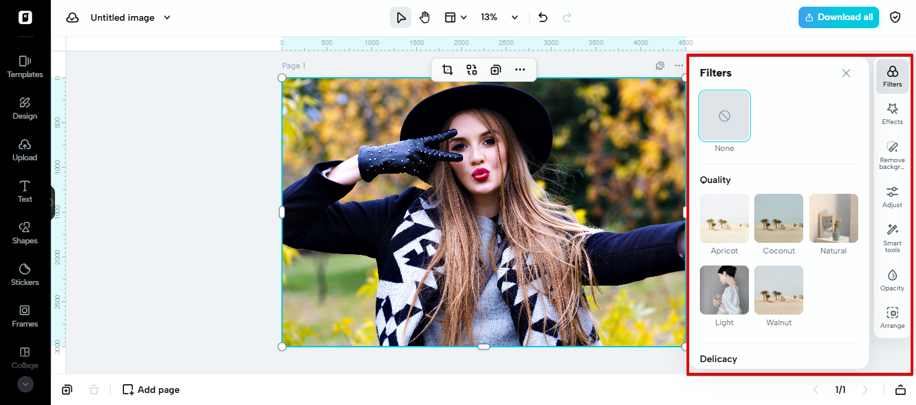Expand more tools with the sidebar chevron
Image resolution: width=916 pixels, height=405 pixels.
[25, 384]
